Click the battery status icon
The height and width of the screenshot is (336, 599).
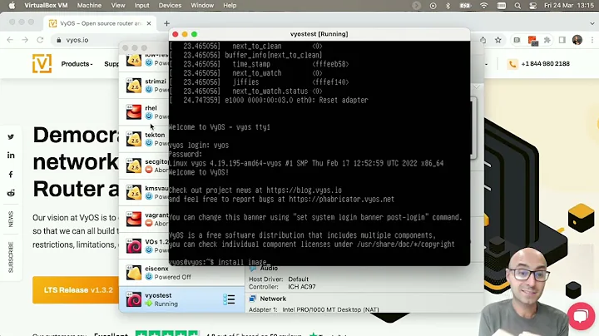pos(465,6)
